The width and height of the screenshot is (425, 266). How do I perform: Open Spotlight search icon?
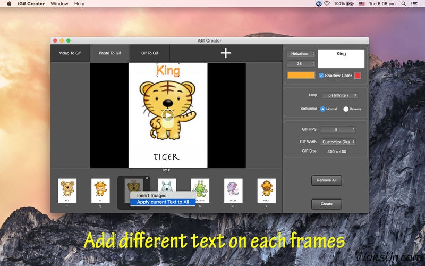click(x=404, y=4)
